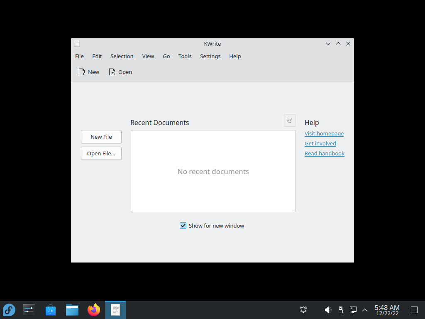This screenshot has width=425, height=319.
Task: Follow the Visit homepage link
Action: (324, 133)
